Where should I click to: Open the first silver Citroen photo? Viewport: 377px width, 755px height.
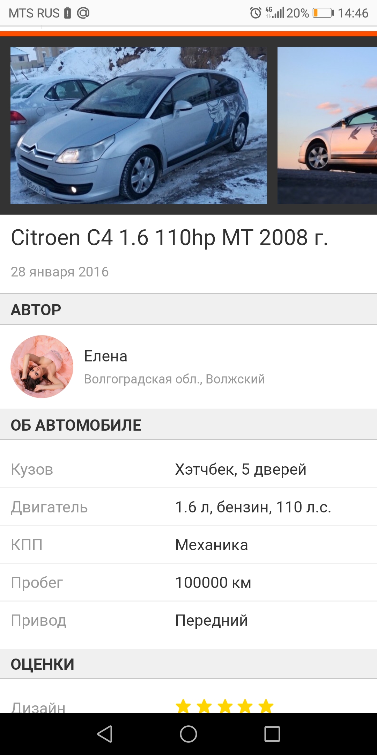[139, 125]
